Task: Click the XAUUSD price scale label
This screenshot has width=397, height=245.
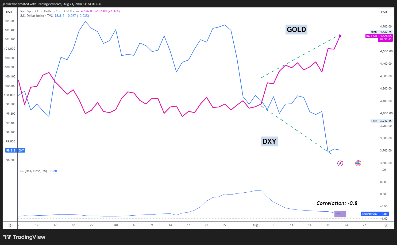Action: 371,36
